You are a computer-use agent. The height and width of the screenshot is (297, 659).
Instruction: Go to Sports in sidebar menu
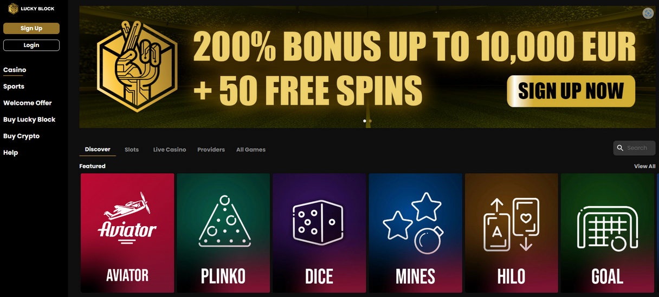click(x=14, y=87)
